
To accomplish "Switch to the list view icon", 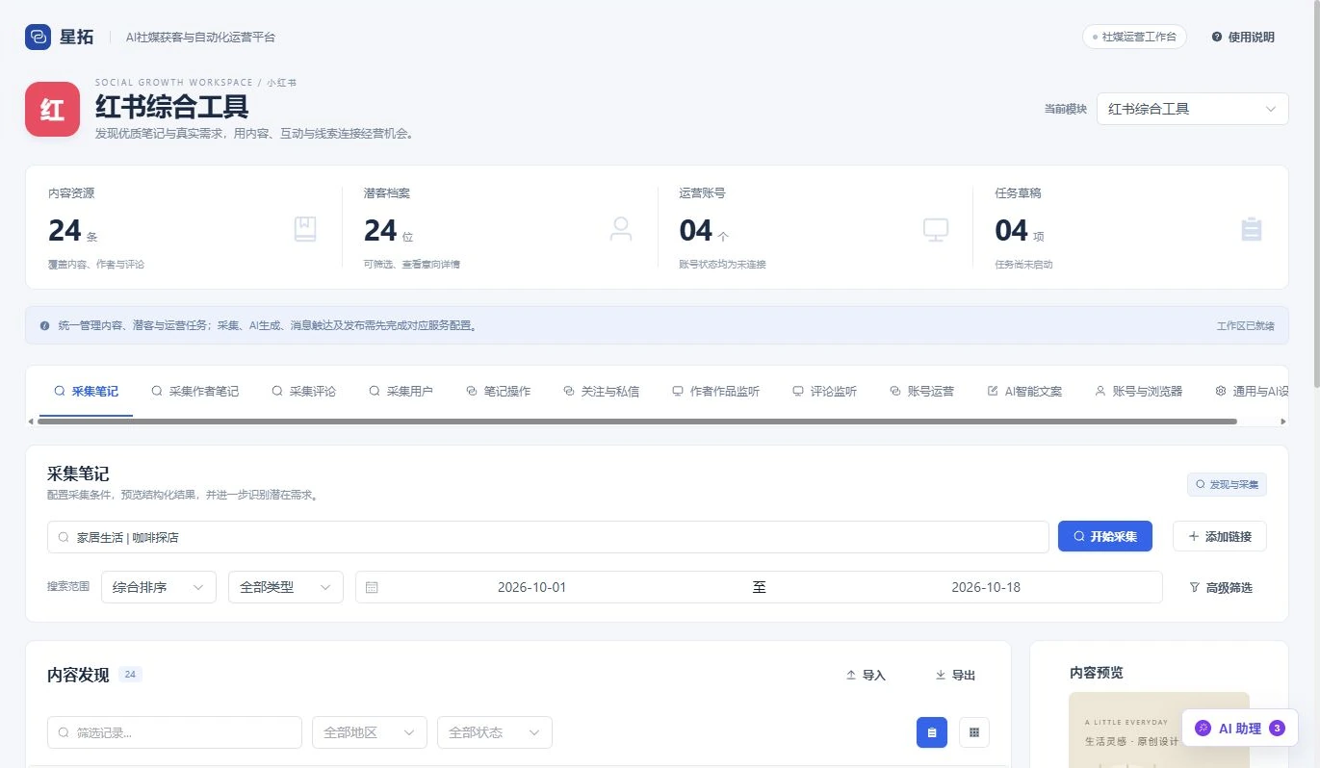I will pos(931,732).
